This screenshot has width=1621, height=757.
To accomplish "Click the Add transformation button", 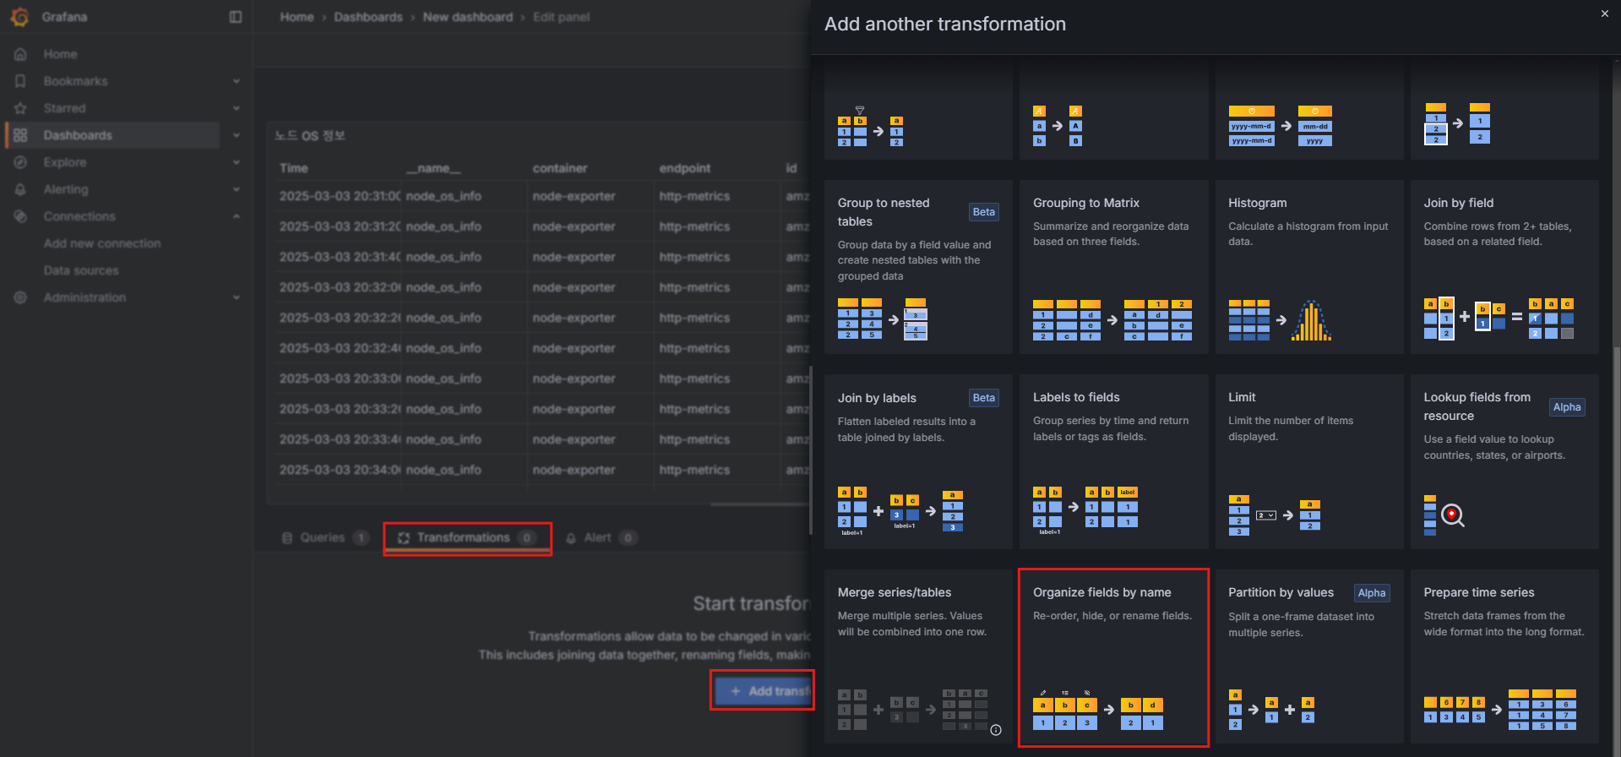I will click(x=763, y=691).
